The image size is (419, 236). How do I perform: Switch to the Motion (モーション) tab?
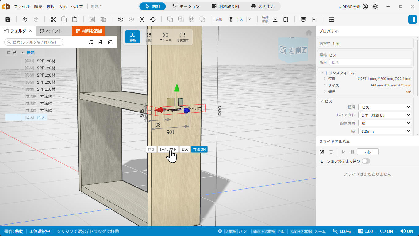point(186,6)
